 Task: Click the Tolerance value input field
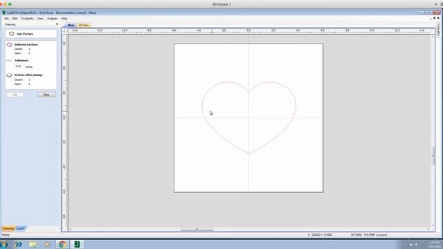click(19, 66)
